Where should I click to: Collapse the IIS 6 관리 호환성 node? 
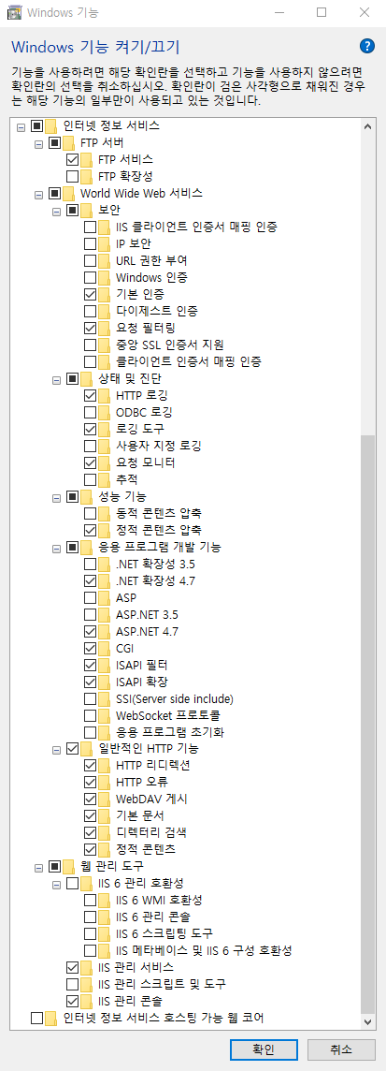56,884
